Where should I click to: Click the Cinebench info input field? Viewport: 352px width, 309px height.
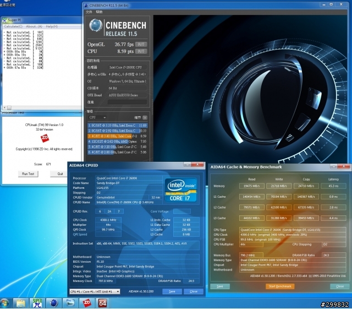point(127,102)
